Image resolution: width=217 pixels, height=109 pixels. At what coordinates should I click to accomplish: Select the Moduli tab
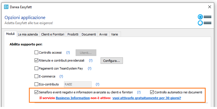pos(10,34)
